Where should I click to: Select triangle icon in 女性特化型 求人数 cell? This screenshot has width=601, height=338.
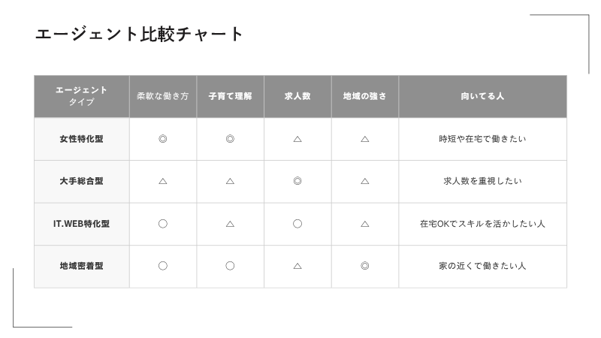(x=297, y=139)
